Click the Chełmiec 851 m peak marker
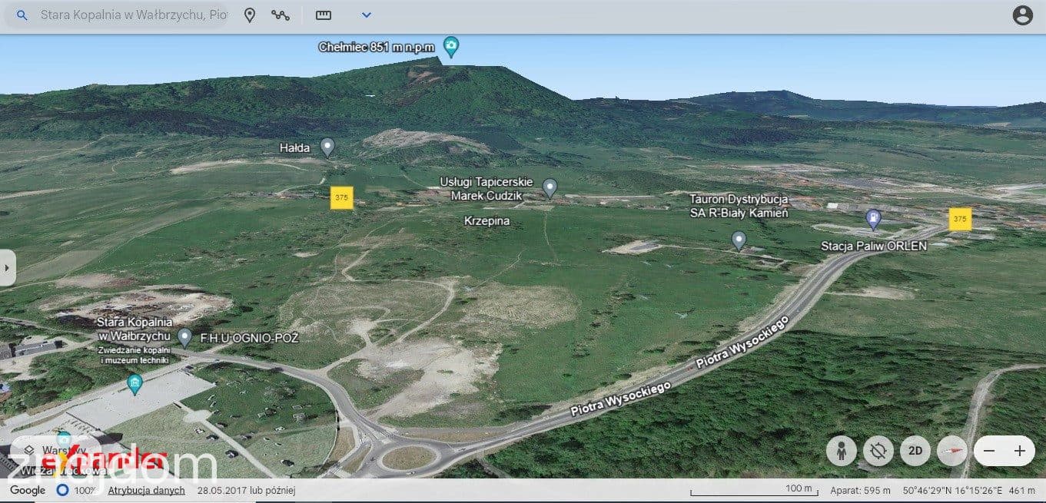 coord(452,47)
